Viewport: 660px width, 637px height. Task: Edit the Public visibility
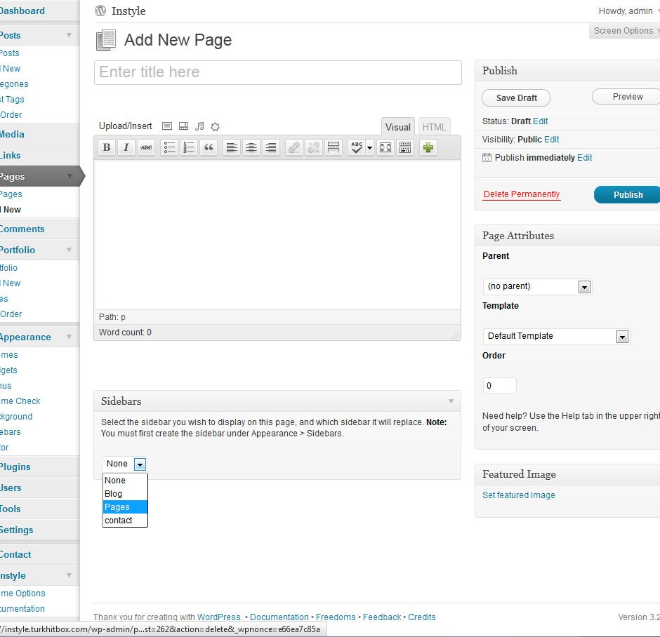551,140
